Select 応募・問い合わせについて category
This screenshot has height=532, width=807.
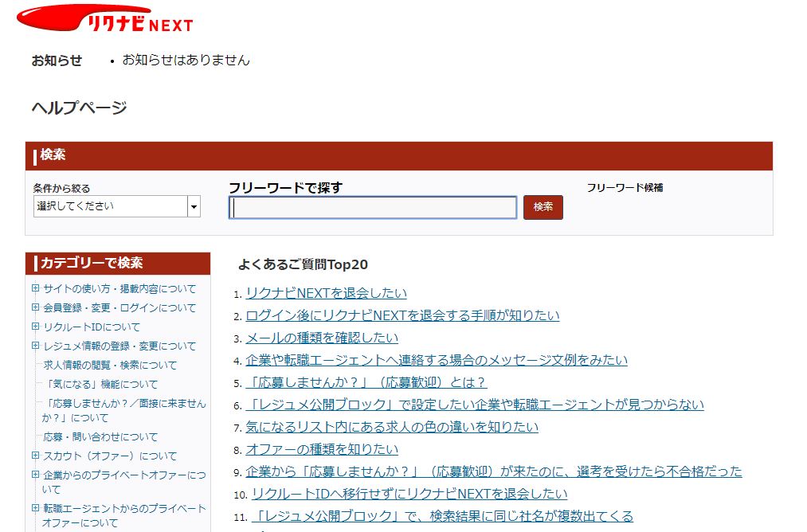point(100,437)
